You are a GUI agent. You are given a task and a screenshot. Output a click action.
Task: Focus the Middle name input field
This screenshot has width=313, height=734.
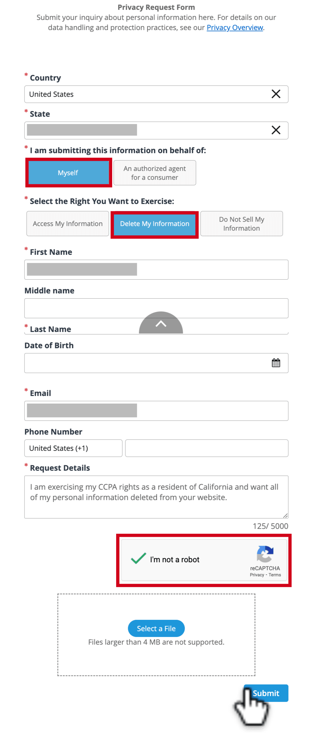156,308
